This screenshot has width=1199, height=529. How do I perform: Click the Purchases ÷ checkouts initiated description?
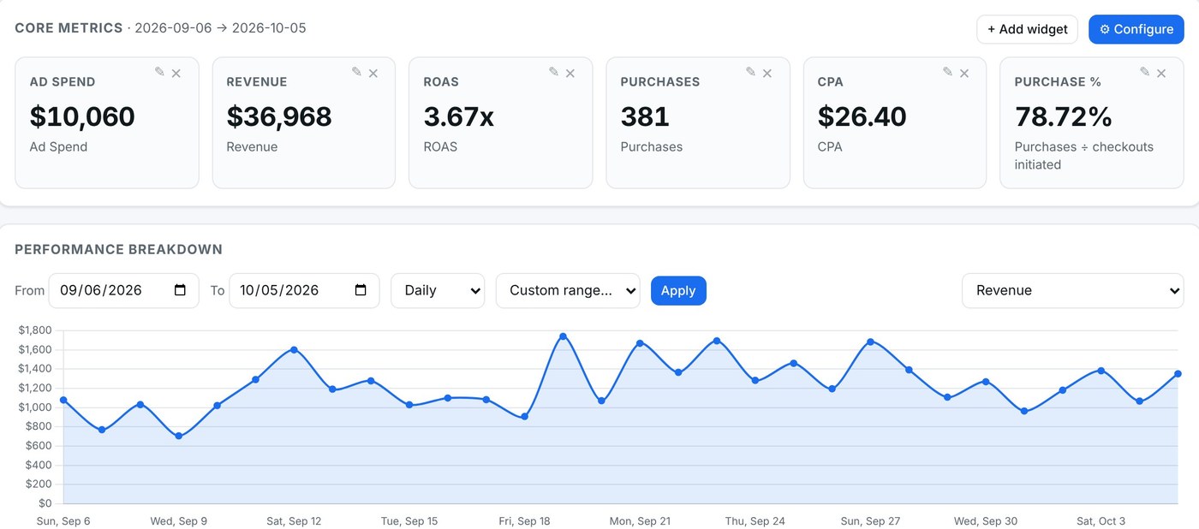[x=1083, y=156]
